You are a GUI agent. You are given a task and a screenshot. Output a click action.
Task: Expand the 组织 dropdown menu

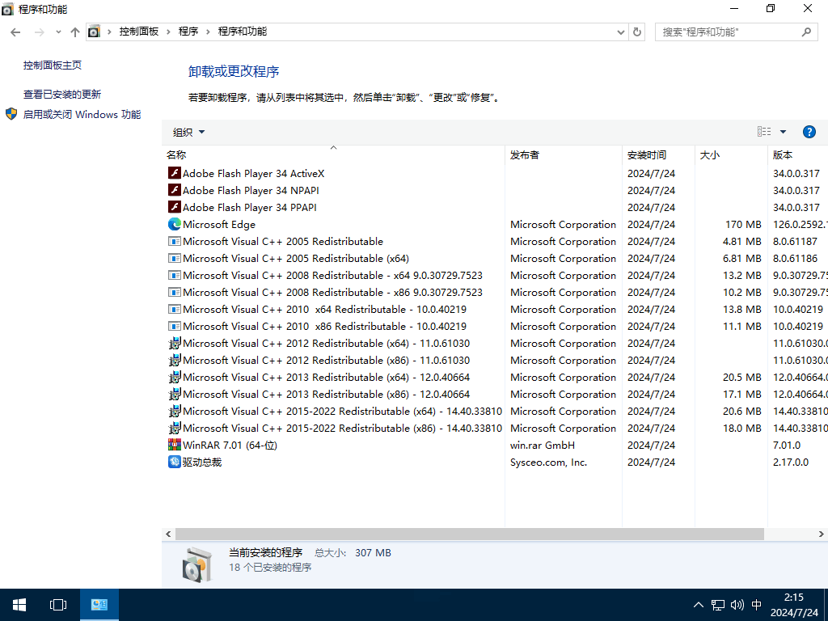pyautogui.click(x=188, y=132)
